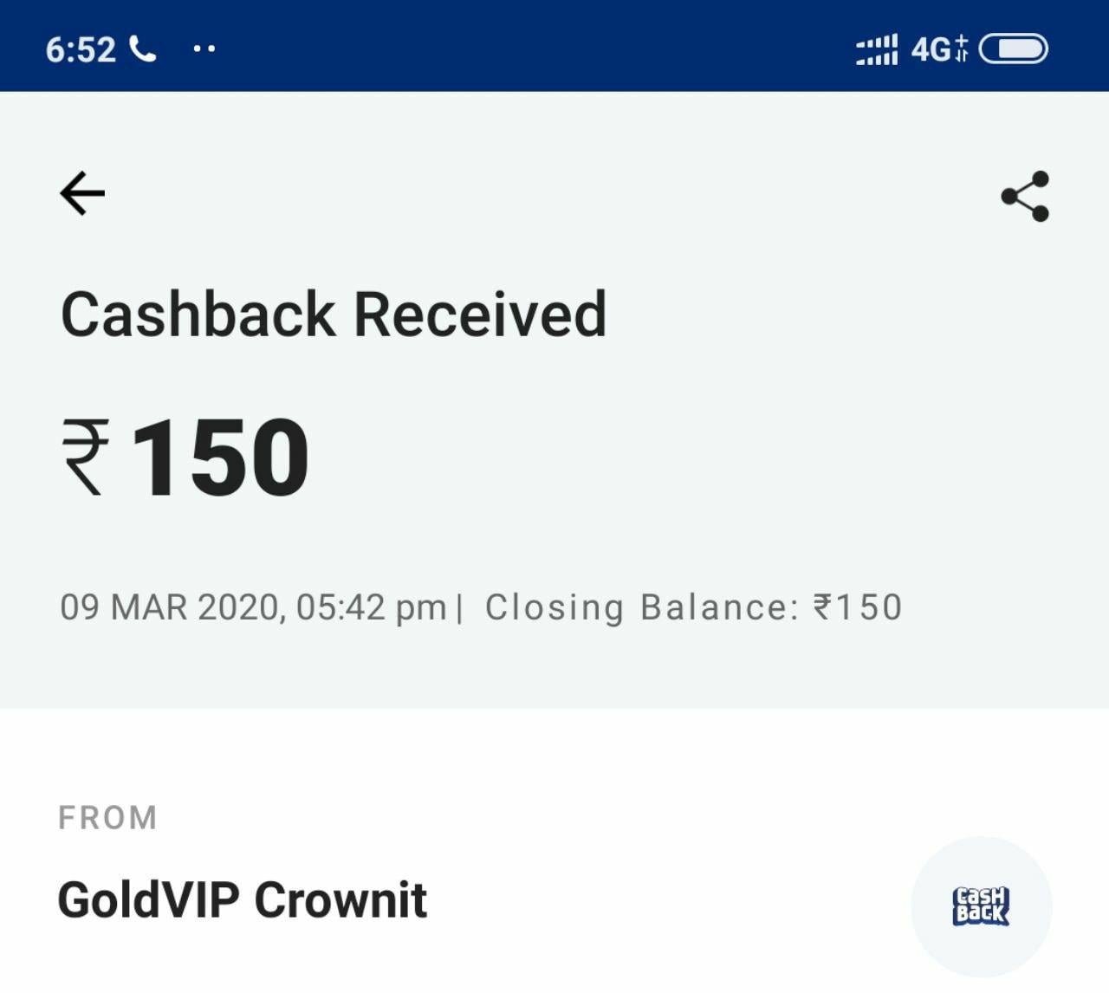Tap the 09 MAR 2020 timestamp
The height and width of the screenshot is (993, 1109).
coord(170,607)
